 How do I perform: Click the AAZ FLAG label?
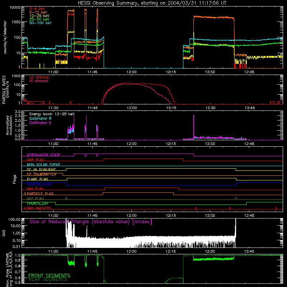tap(35, 199)
